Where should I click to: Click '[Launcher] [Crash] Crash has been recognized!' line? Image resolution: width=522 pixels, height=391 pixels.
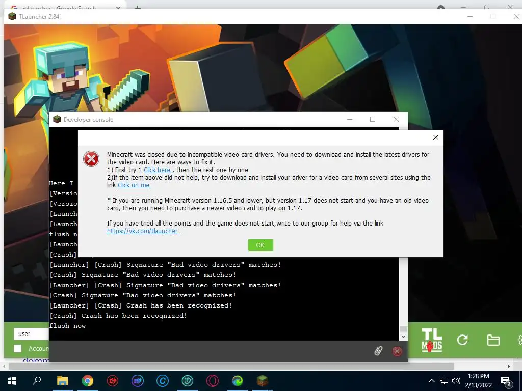coord(141,305)
